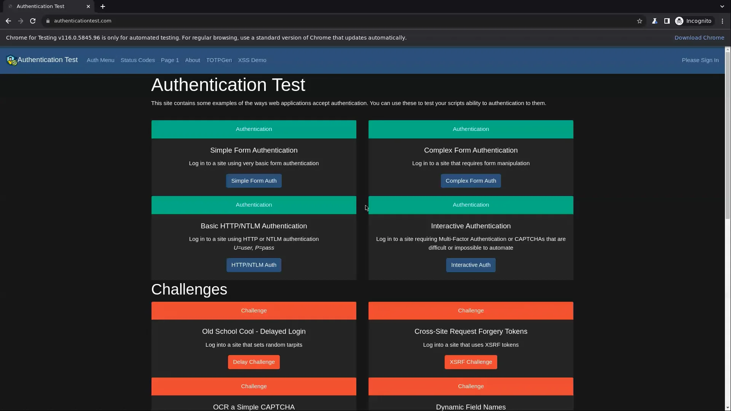Click the browser forward arrow
The image size is (731, 411).
[x=21, y=21]
